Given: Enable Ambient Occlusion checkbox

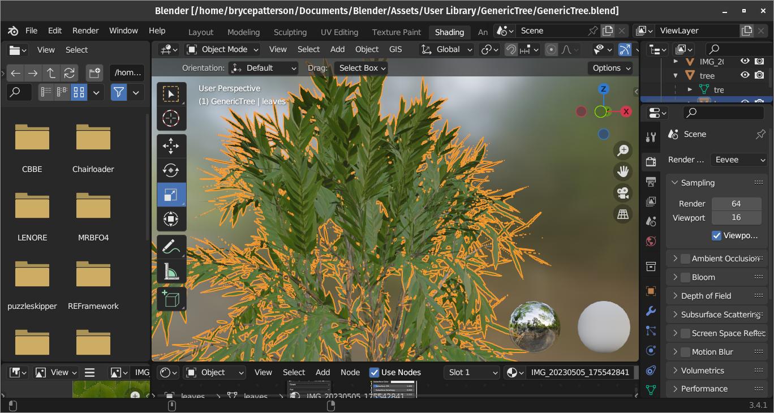Looking at the screenshot, I should click(x=685, y=259).
